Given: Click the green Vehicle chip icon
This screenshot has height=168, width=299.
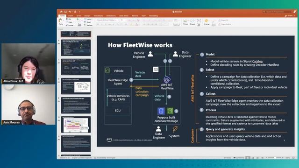Looking at the screenshot, I should click(108, 70).
